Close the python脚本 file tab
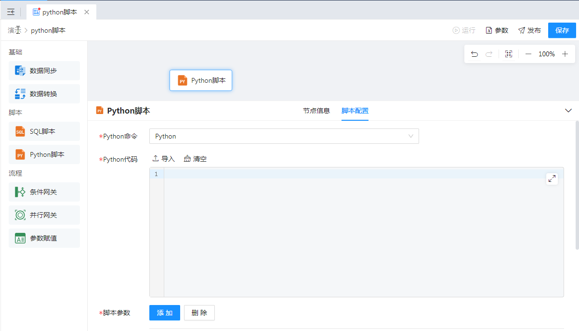The height and width of the screenshot is (331, 579). [x=87, y=12]
